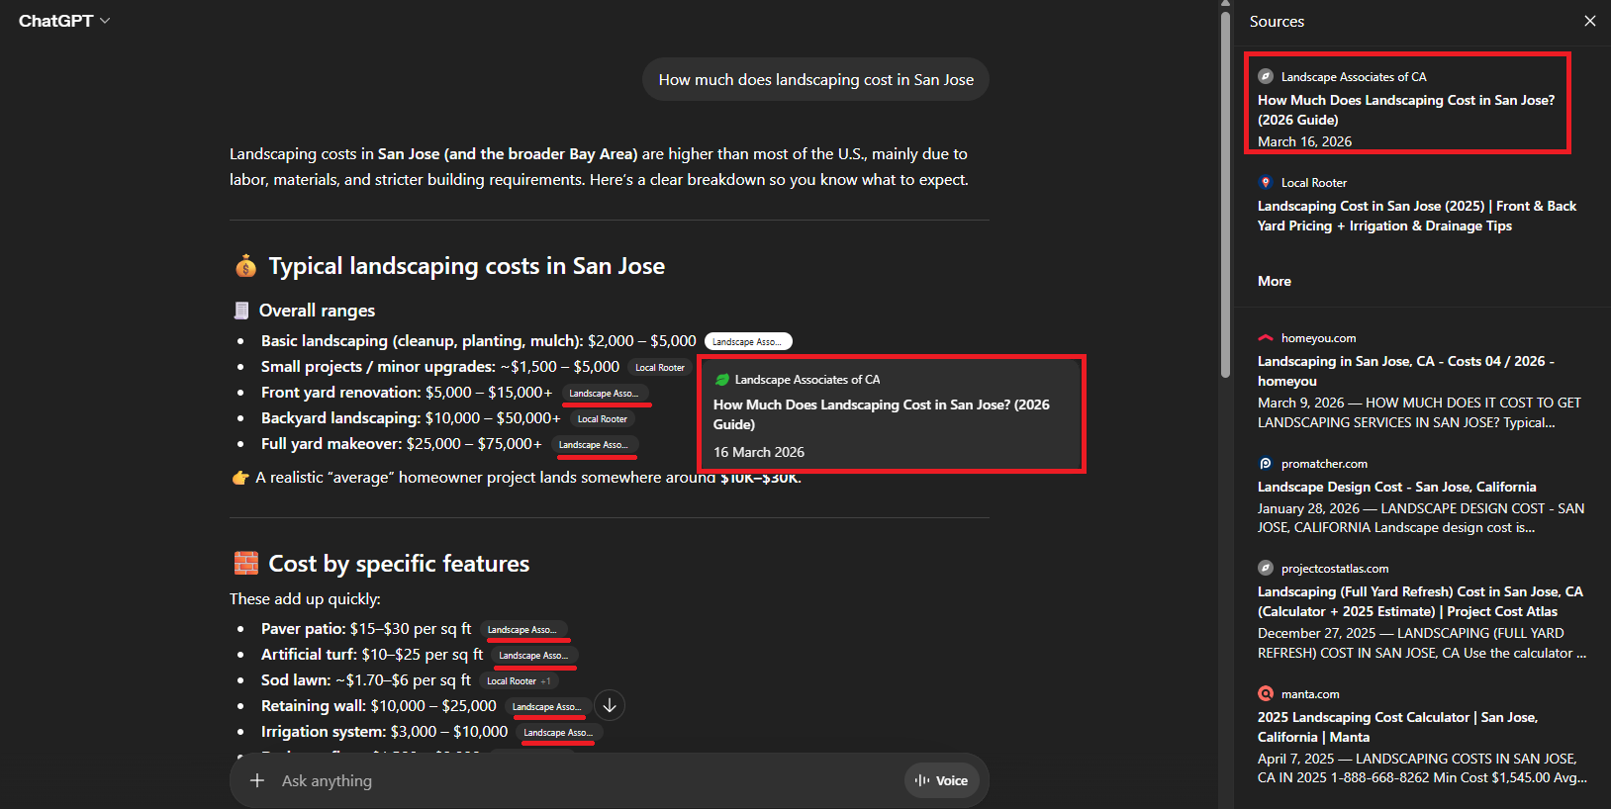The image size is (1611, 809).
Task: Open the 2026 Guide source link in Sources panel
Action: pyautogui.click(x=1406, y=110)
